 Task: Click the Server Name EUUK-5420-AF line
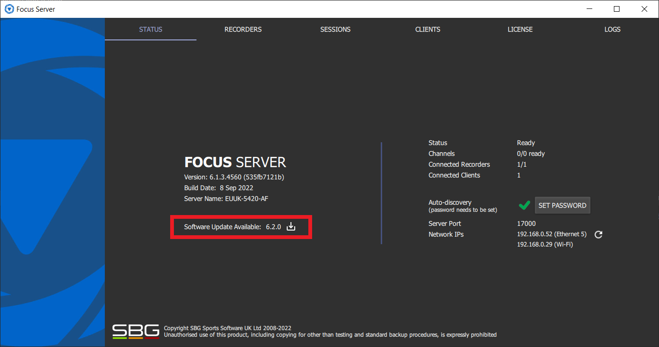[226, 199]
